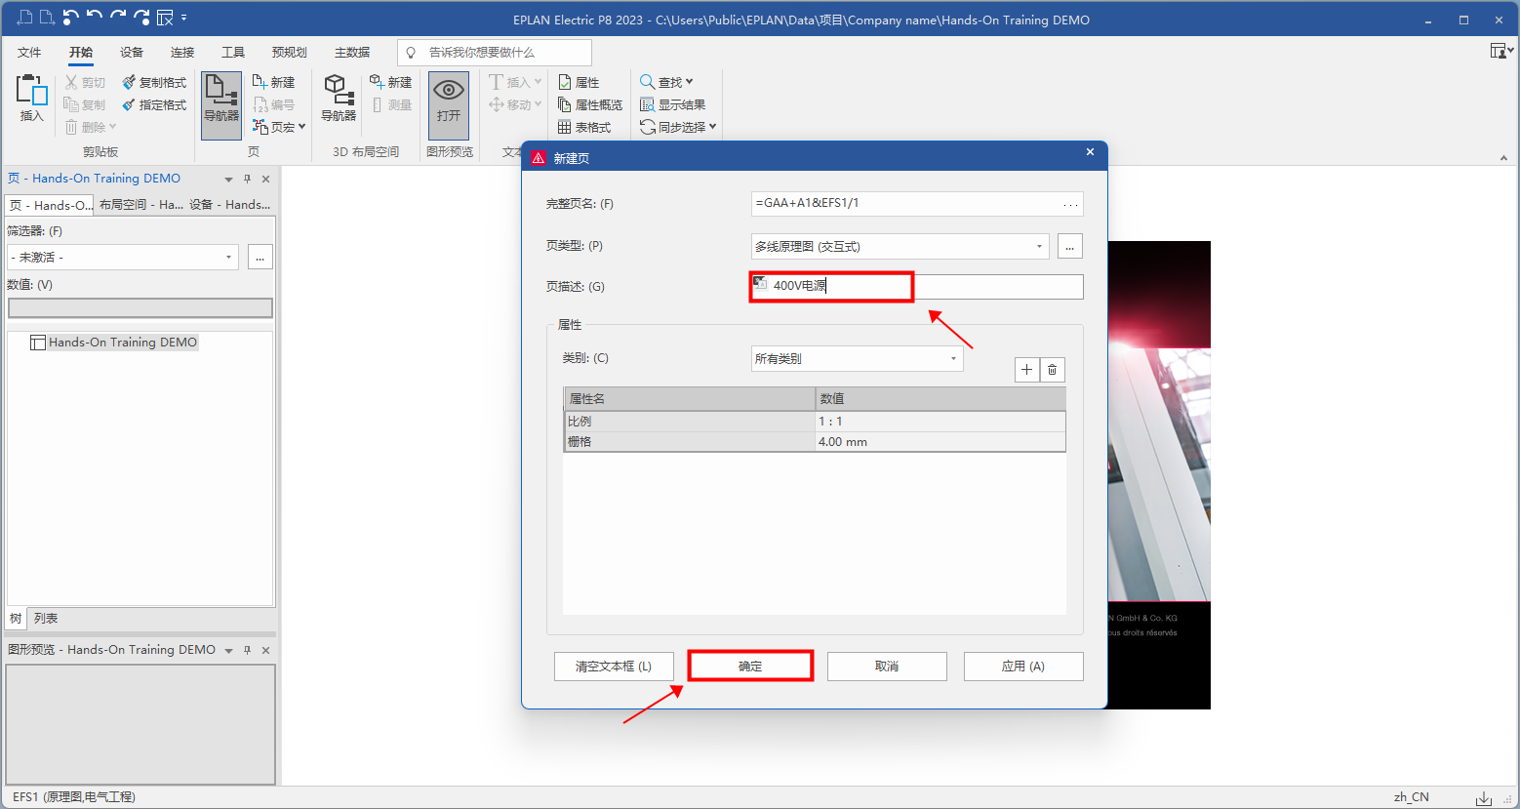Switch to the 列表 list tab
The width and height of the screenshot is (1520, 809).
[46, 619]
